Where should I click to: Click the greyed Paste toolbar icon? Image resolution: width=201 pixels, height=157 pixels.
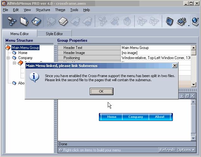[x=75, y=21]
